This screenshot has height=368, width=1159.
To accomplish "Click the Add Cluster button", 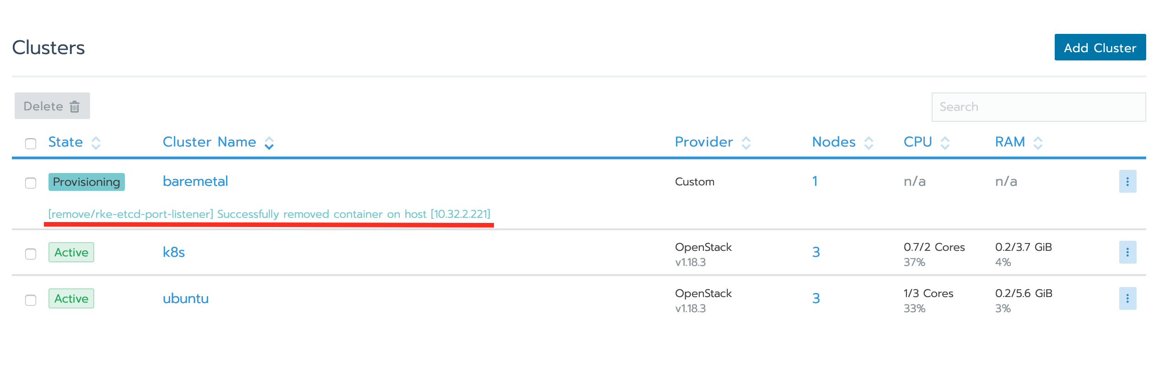I will pyautogui.click(x=1100, y=47).
